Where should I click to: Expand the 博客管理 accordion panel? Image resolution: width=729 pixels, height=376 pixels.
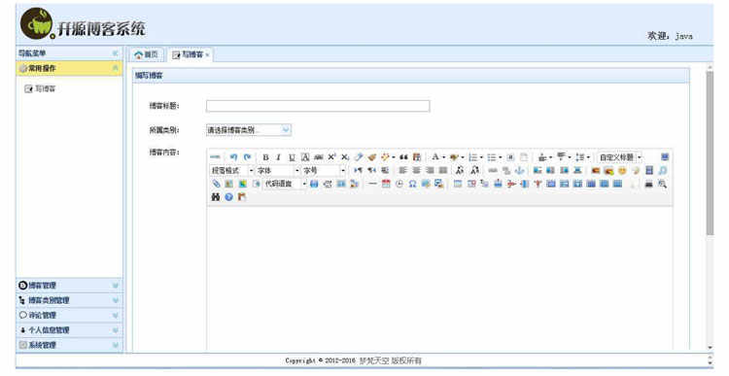69,286
